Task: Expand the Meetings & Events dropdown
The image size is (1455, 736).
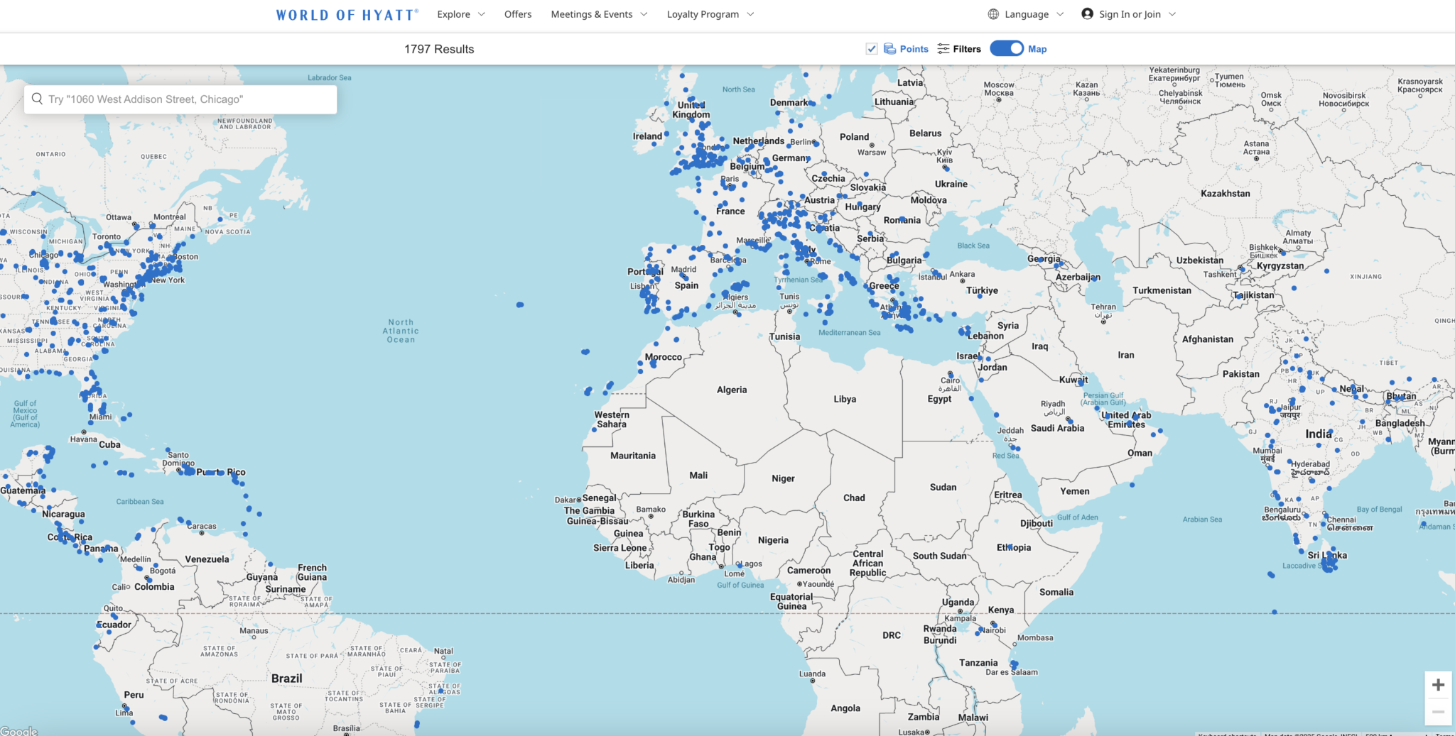Action: tap(599, 14)
